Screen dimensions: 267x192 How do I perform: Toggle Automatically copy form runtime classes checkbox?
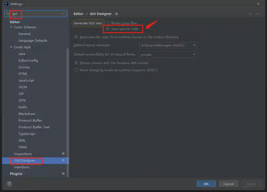[x=76, y=37]
